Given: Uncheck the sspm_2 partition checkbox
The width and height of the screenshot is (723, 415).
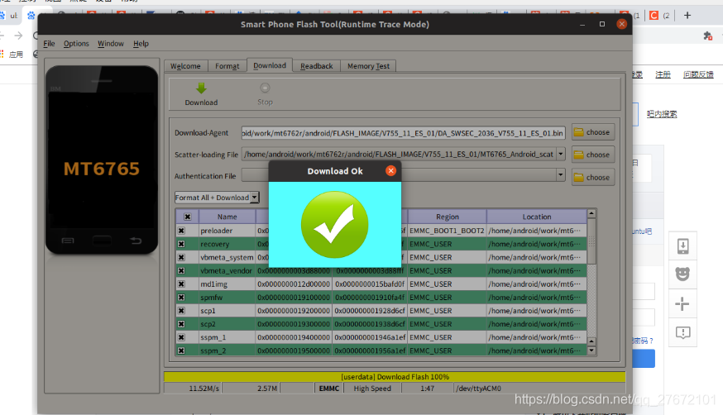Looking at the screenshot, I should tap(181, 351).
